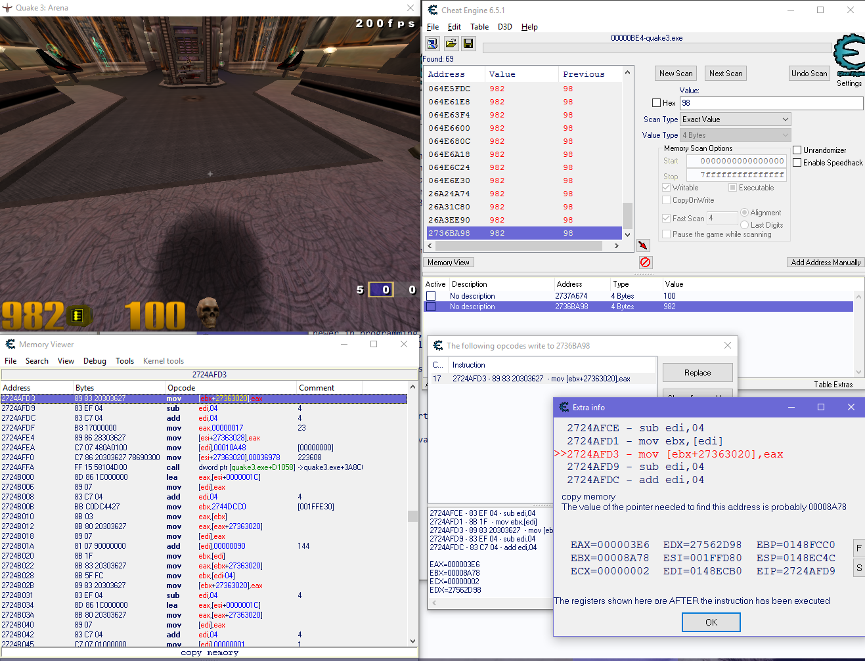Screen dimensions: 865x661
Task: Enable Unrandomizer checkbox
Action: tap(797, 150)
